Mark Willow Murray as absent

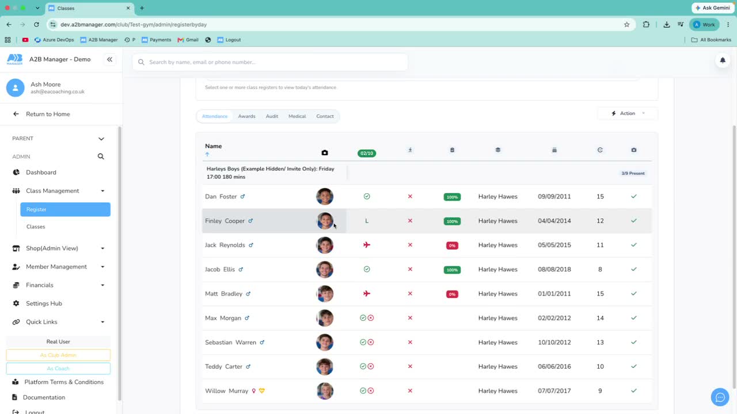371,391
